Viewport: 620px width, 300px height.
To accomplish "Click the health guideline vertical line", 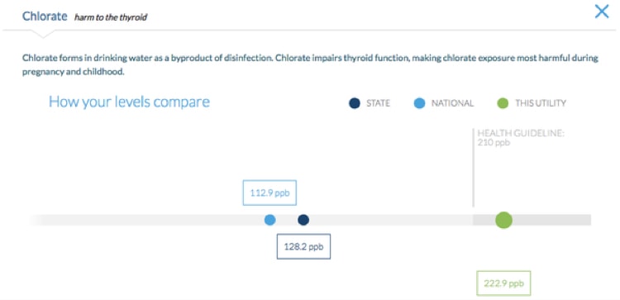I will pos(473,168).
